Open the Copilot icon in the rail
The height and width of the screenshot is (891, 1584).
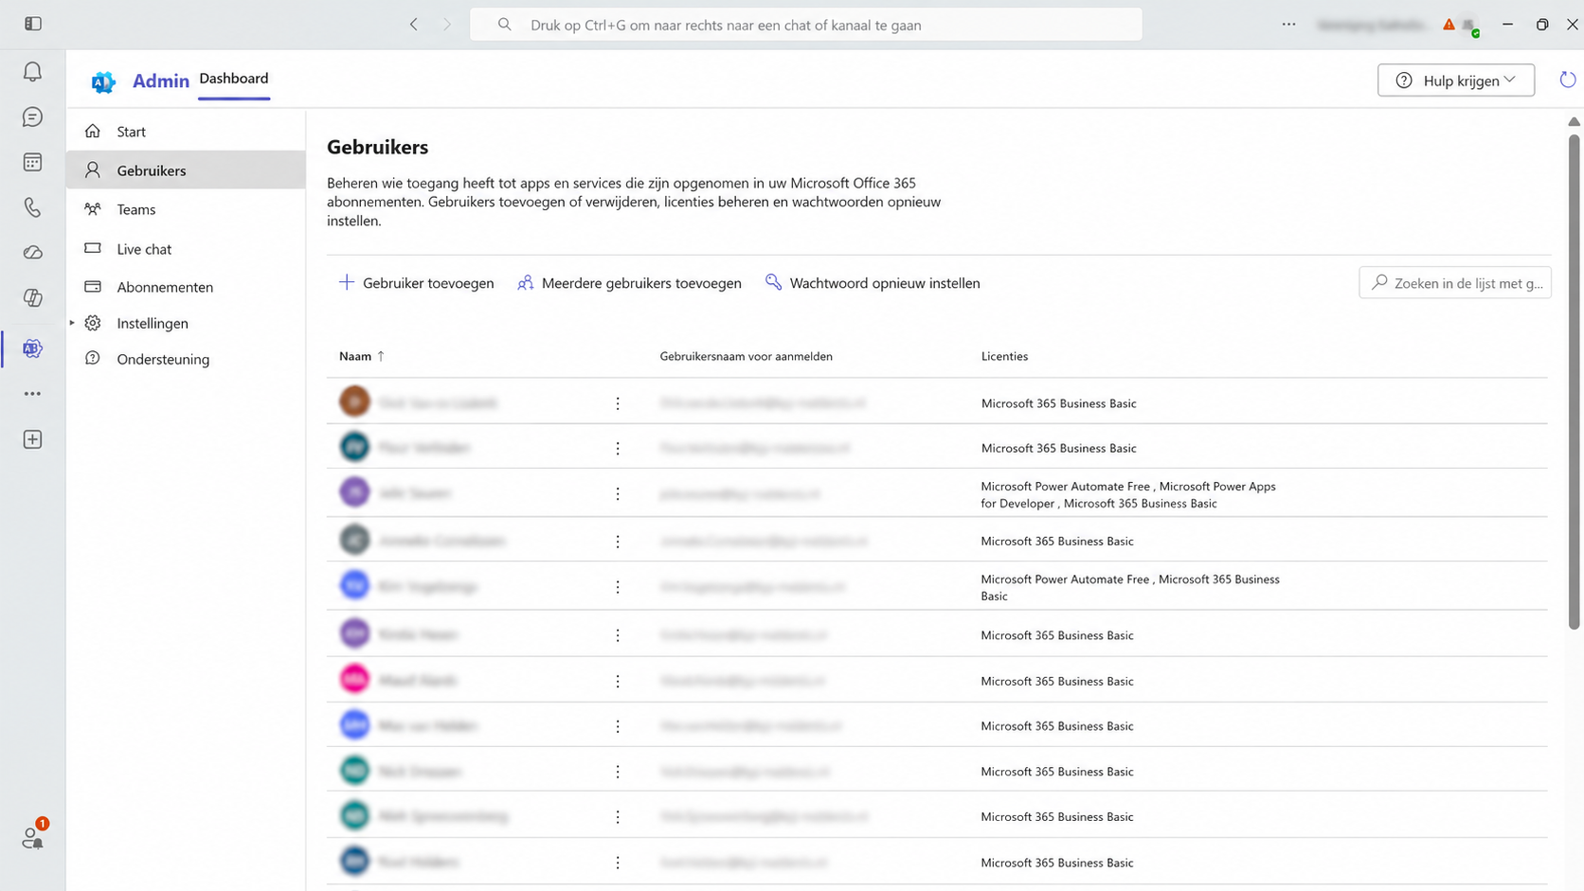click(x=32, y=297)
